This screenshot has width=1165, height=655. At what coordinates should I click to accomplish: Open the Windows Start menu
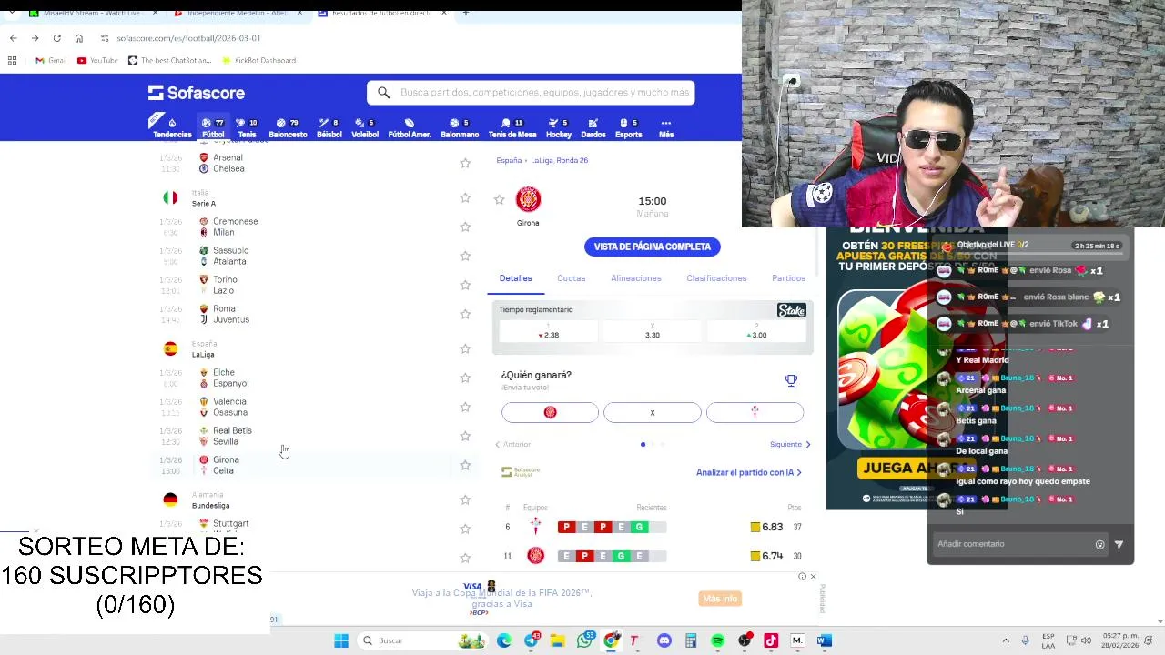(x=341, y=640)
